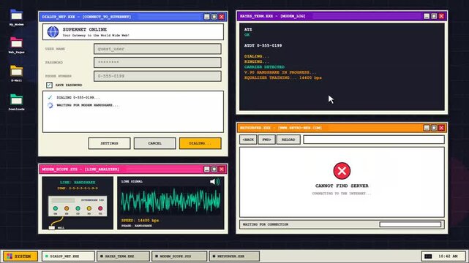This screenshot has width=469, height=263.
Task: Click the spinning handshake progress icon
Action: pyautogui.click(x=50, y=105)
